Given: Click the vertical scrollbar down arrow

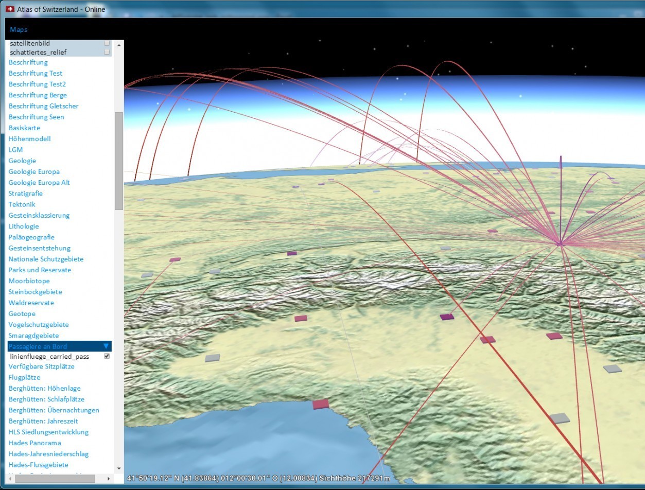Looking at the screenshot, I should click(119, 468).
